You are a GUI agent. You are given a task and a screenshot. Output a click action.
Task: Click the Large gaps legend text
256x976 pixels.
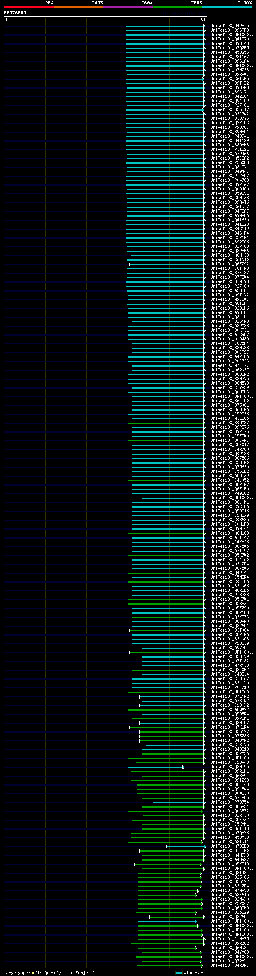click(x=49, y=973)
